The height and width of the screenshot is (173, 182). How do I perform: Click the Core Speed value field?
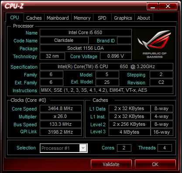point(61,108)
